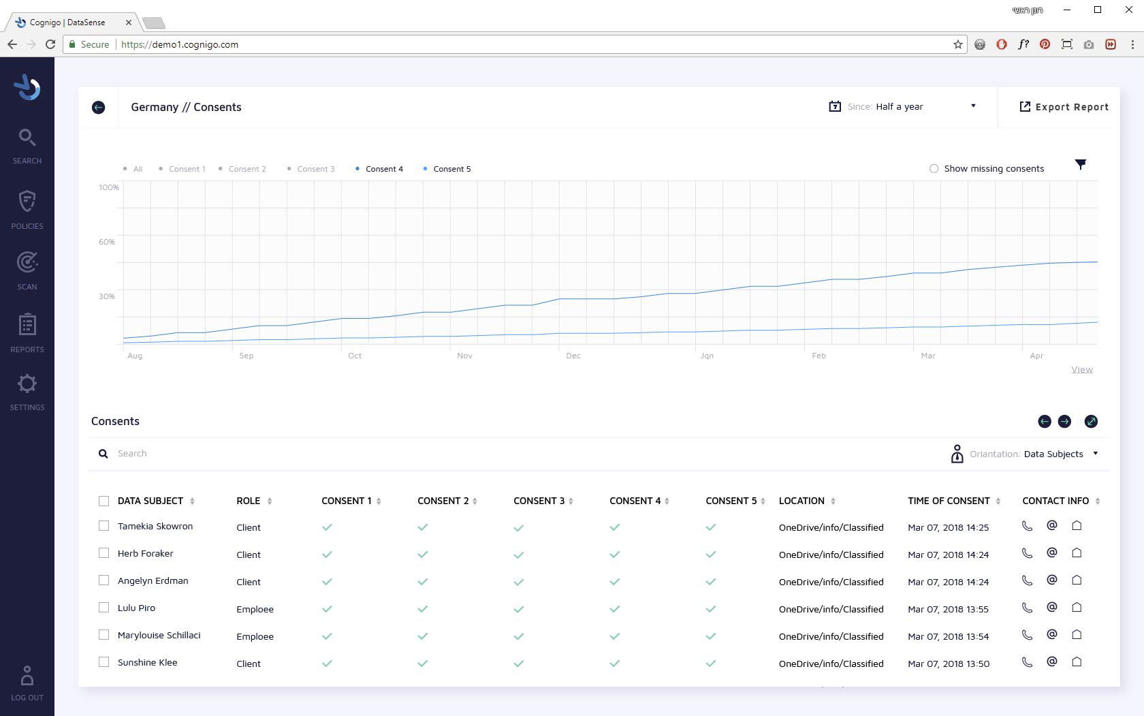The height and width of the screenshot is (716, 1144).
Task: Click the Cognigo logo in the sidebar
Action: pyautogui.click(x=27, y=87)
